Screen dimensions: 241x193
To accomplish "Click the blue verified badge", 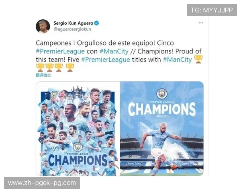I will pyautogui.click(x=97, y=23).
